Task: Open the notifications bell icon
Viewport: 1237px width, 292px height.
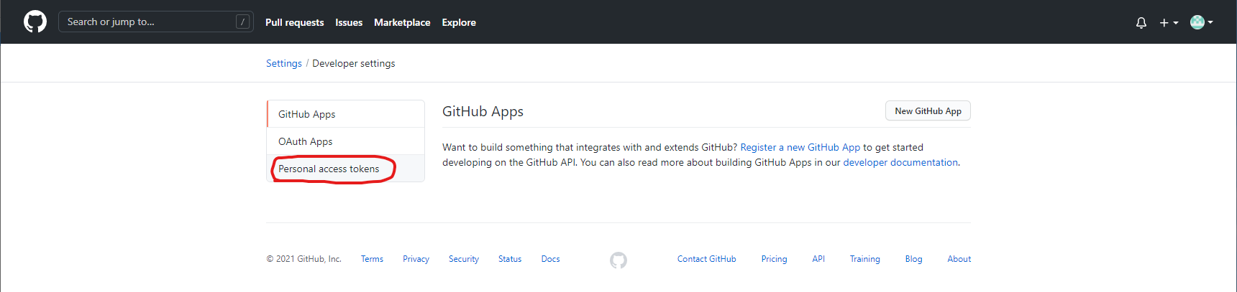Action: click(x=1141, y=22)
